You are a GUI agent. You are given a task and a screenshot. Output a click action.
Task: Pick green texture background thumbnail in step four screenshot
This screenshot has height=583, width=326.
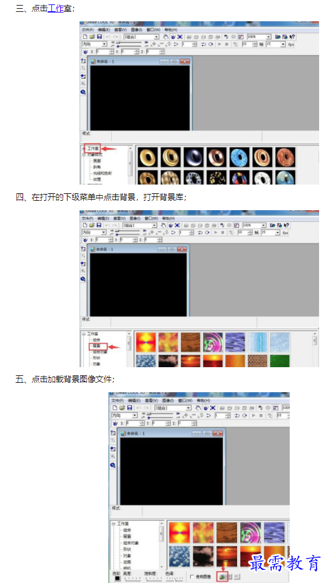280,361
